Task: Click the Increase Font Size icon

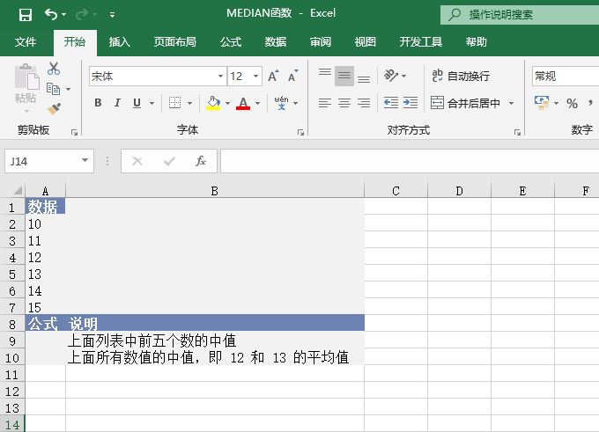Action: click(x=274, y=77)
